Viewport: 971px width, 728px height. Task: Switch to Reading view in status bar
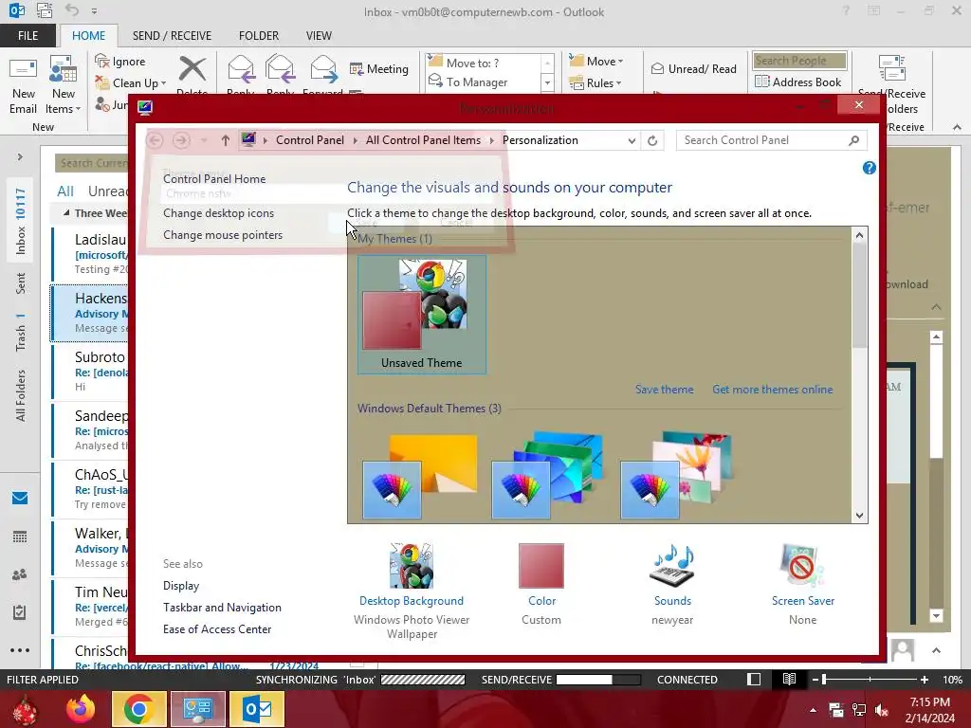click(789, 679)
